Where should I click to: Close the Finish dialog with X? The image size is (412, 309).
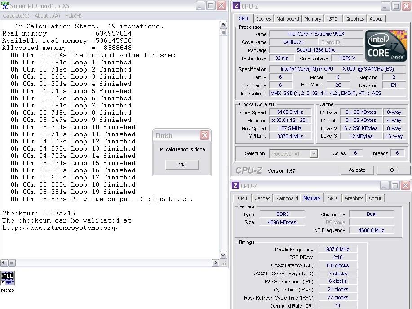[x=204, y=135]
